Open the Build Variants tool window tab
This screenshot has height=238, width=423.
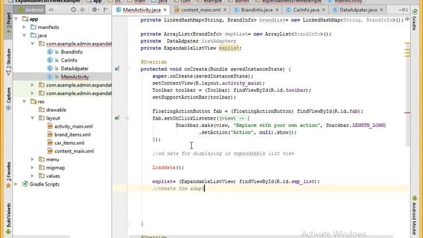tap(9, 218)
